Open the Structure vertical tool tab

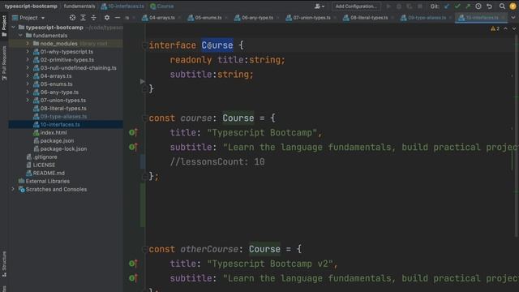click(4, 264)
